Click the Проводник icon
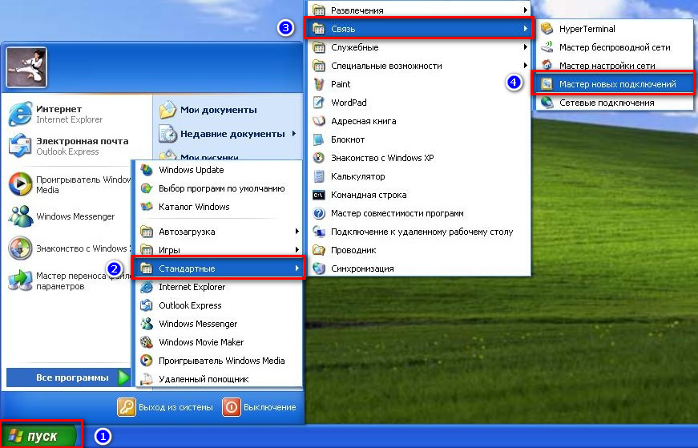The image size is (698, 448). coord(319,250)
